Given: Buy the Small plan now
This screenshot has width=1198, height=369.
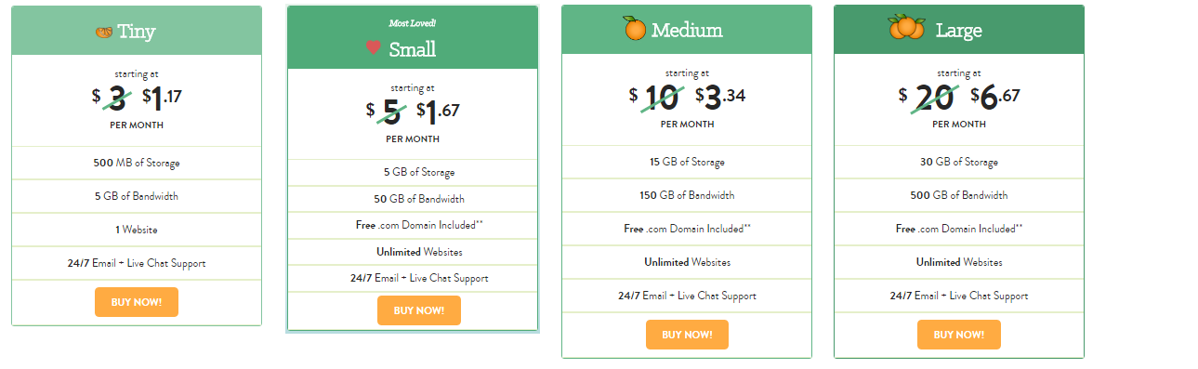Looking at the screenshot, I should [x=419, y=310].
